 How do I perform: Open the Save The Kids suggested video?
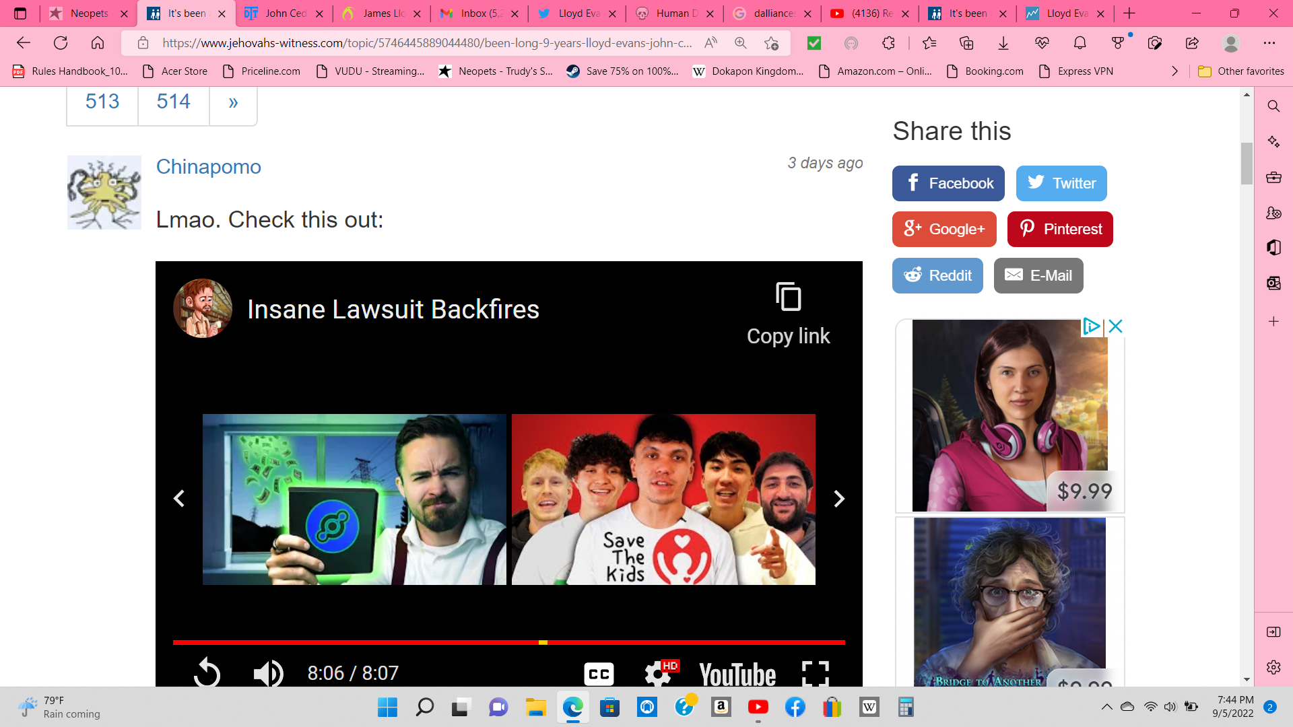click(663, 499)
